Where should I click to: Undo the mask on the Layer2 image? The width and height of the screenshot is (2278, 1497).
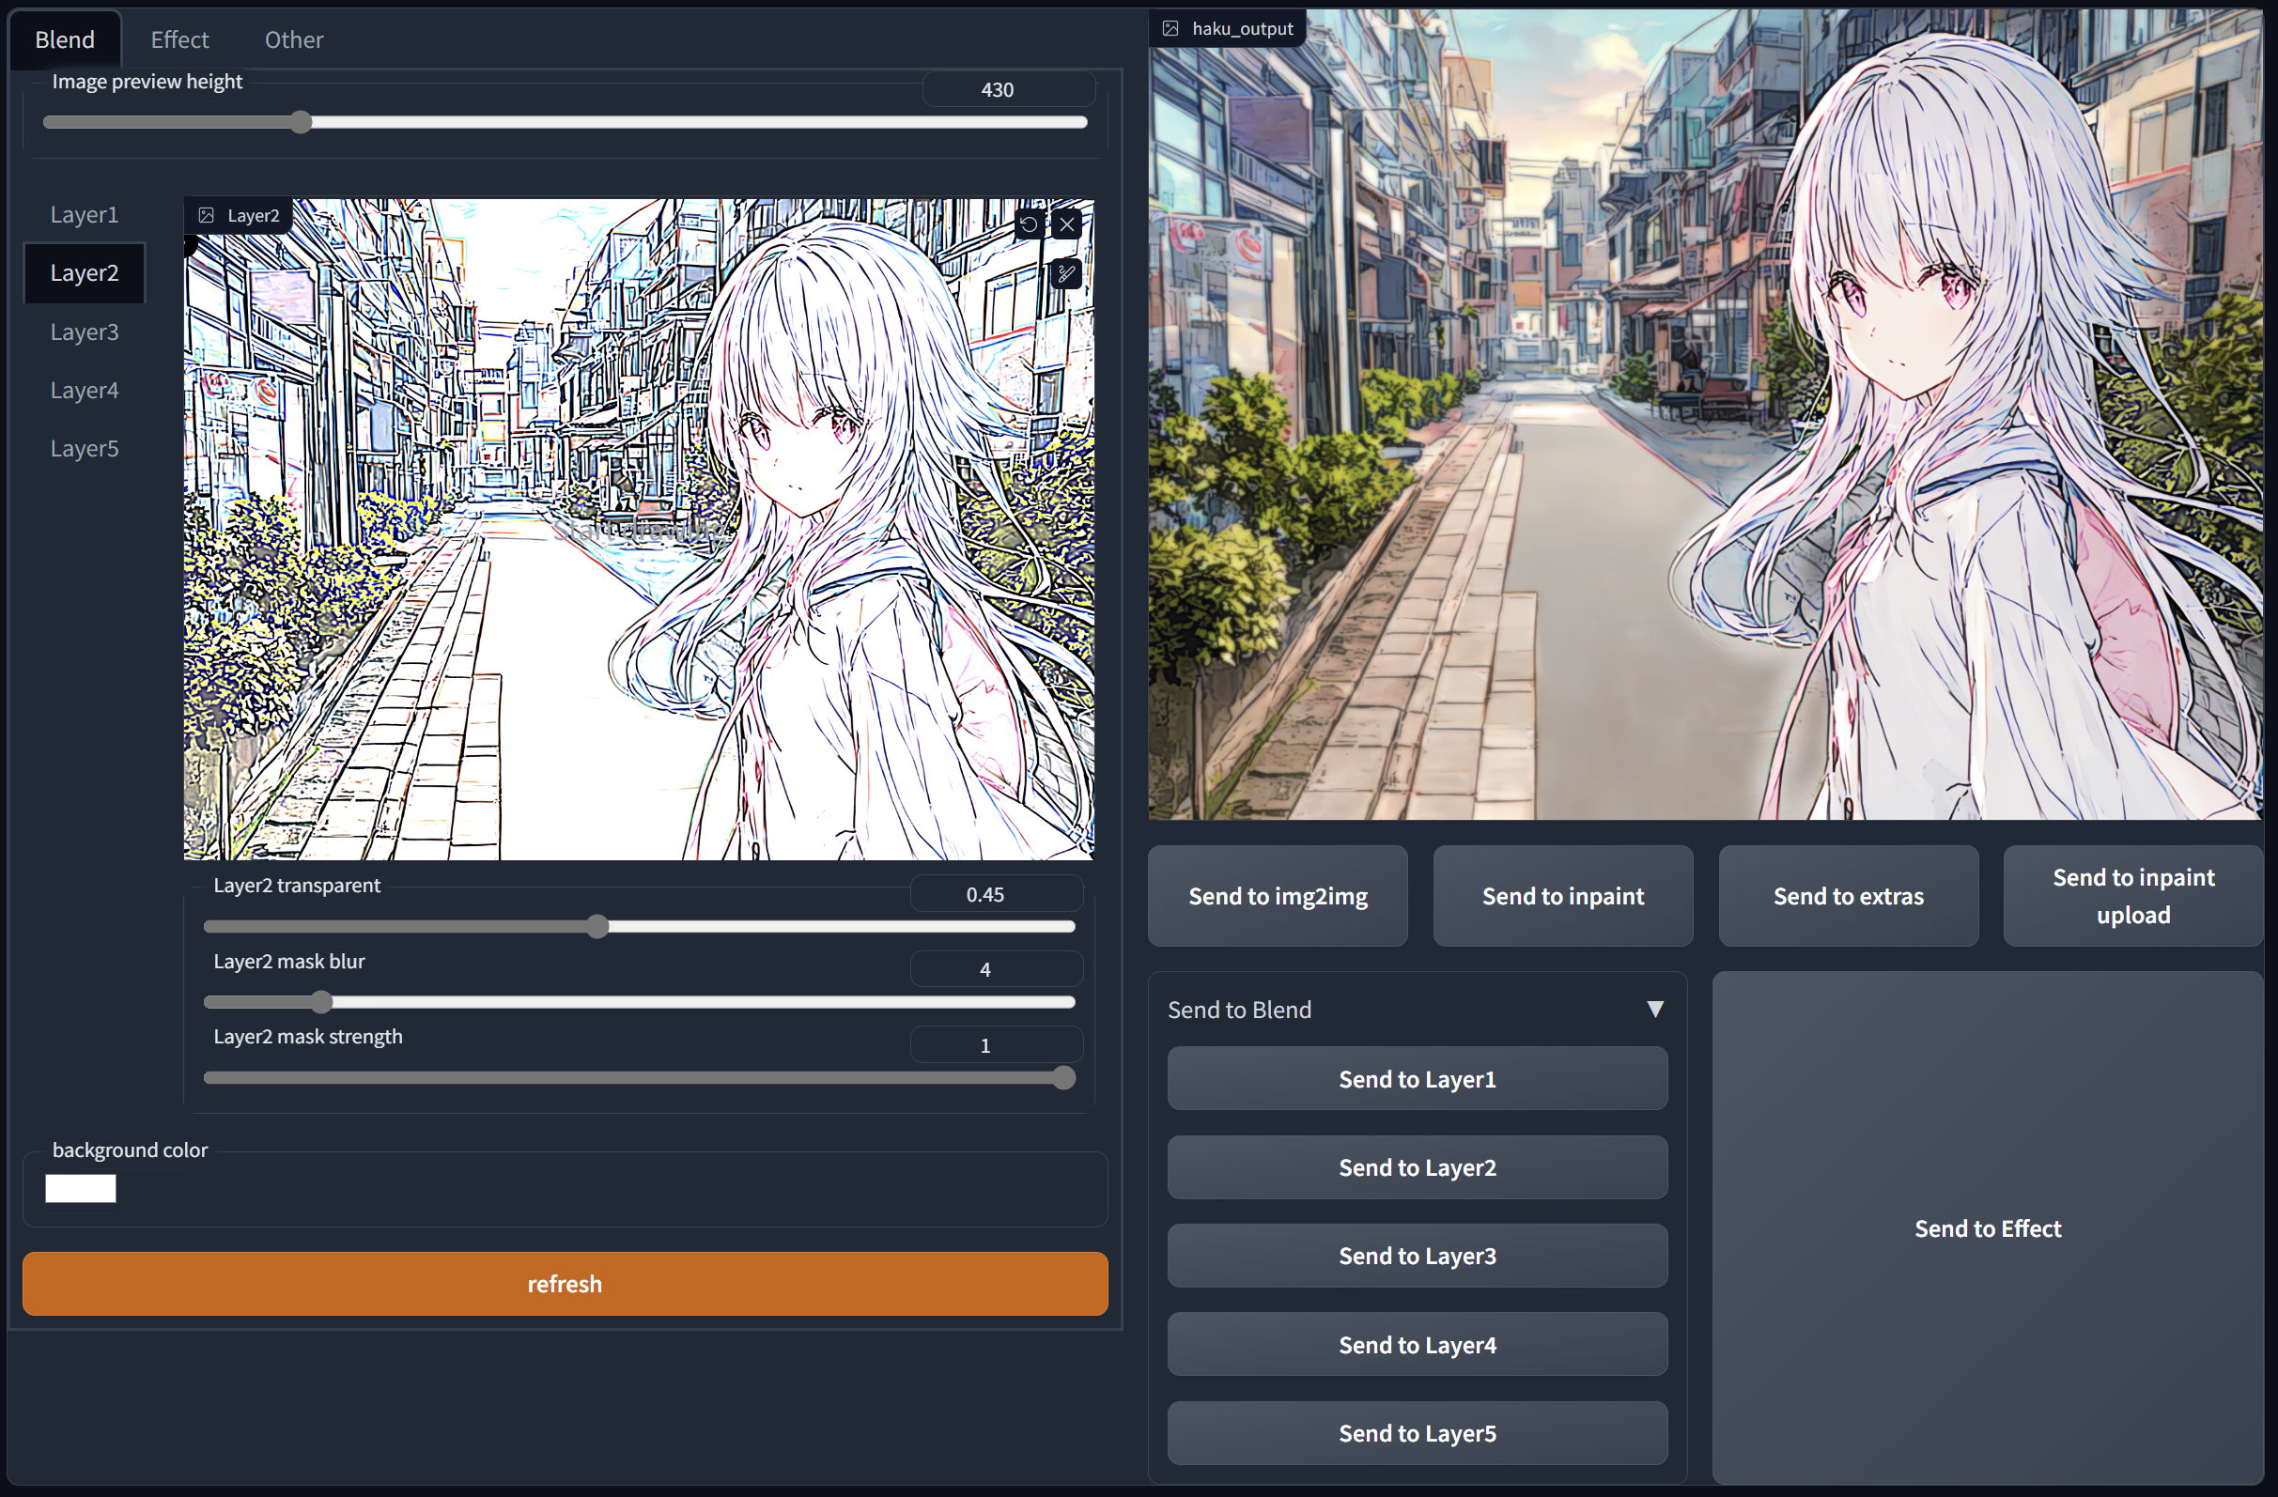click(x=1029, y=225)
